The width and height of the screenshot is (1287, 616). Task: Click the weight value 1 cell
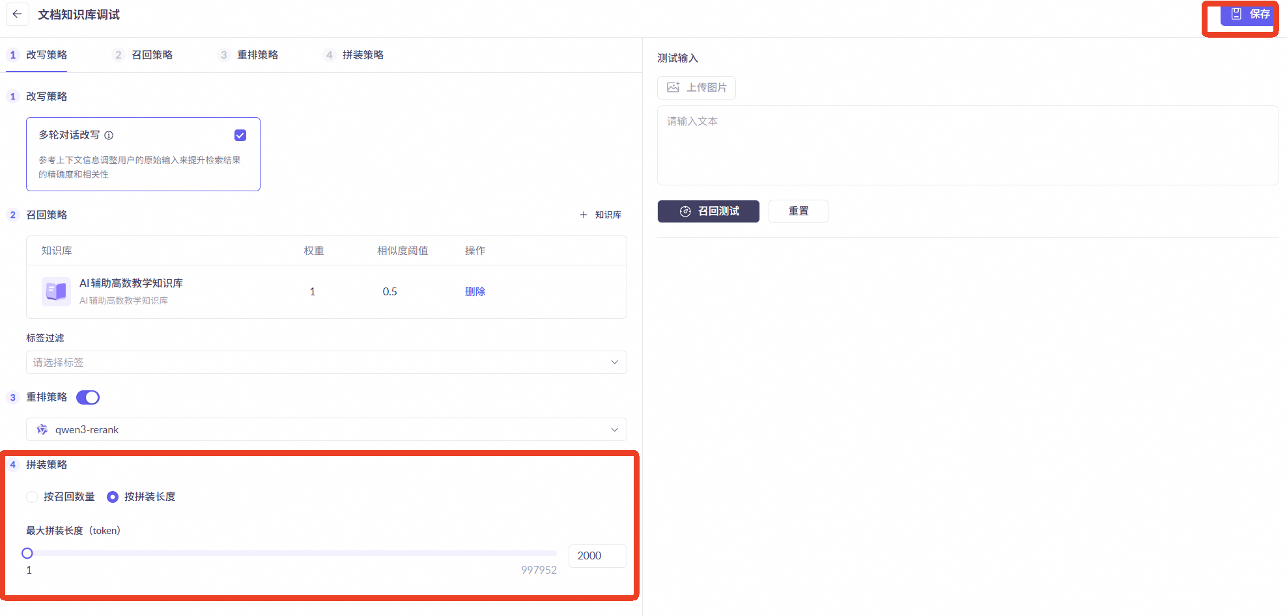[x=313, y=291]
